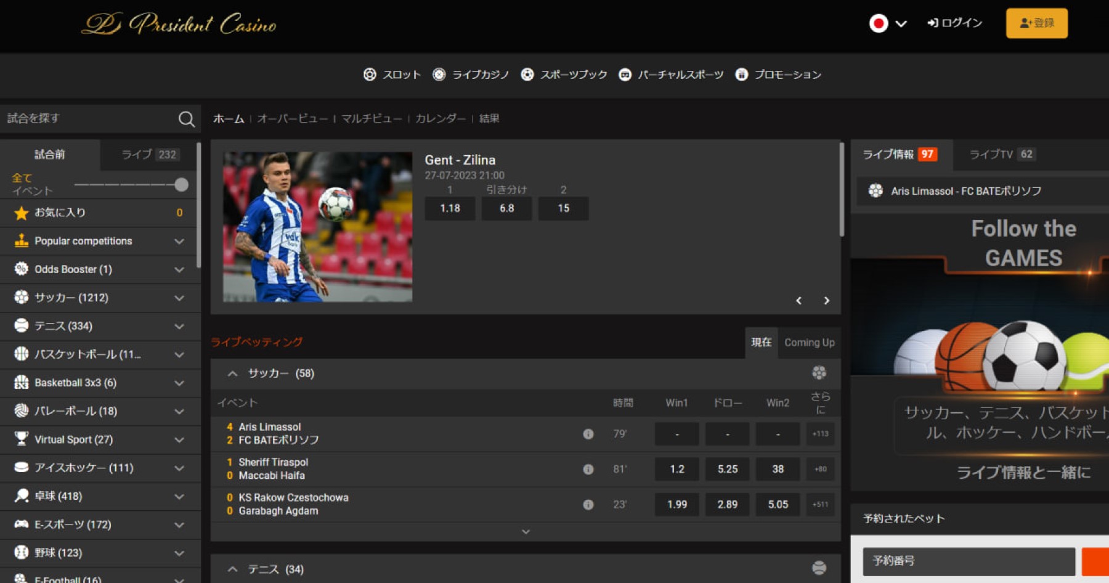
Task: Click the yellow 登録 register button
Action: point(1037,23)
